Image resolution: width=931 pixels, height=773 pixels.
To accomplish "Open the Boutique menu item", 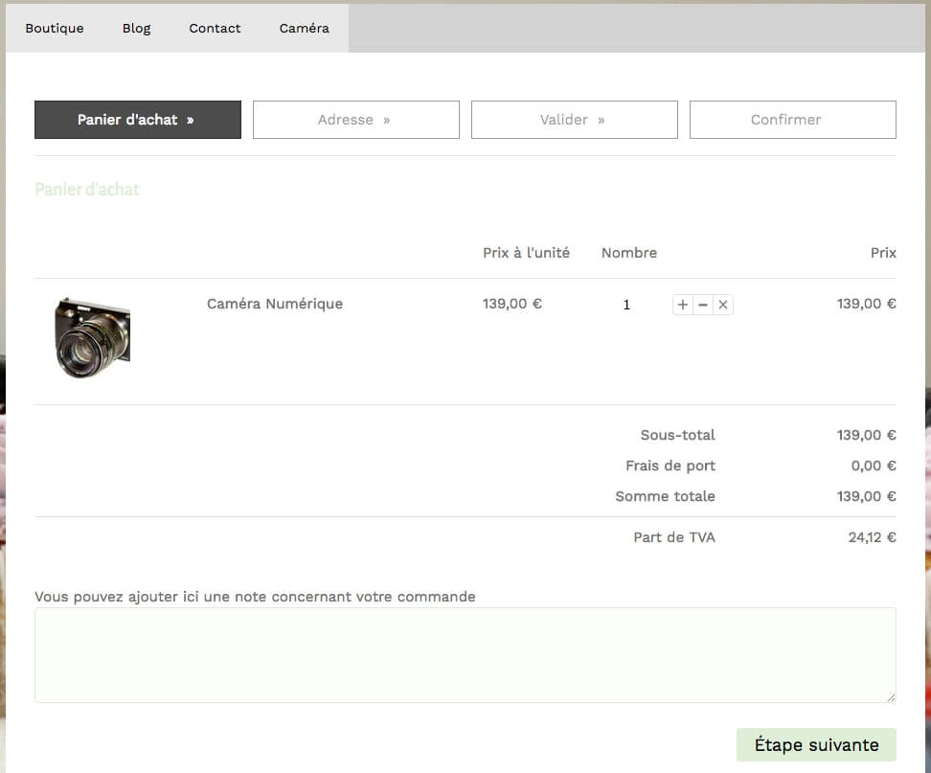I will (x=55, y=28).
